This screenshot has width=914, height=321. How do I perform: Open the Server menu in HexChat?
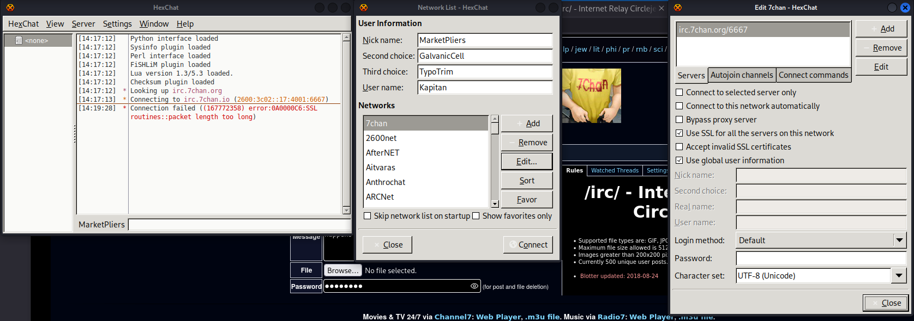[x=83, y=24]
